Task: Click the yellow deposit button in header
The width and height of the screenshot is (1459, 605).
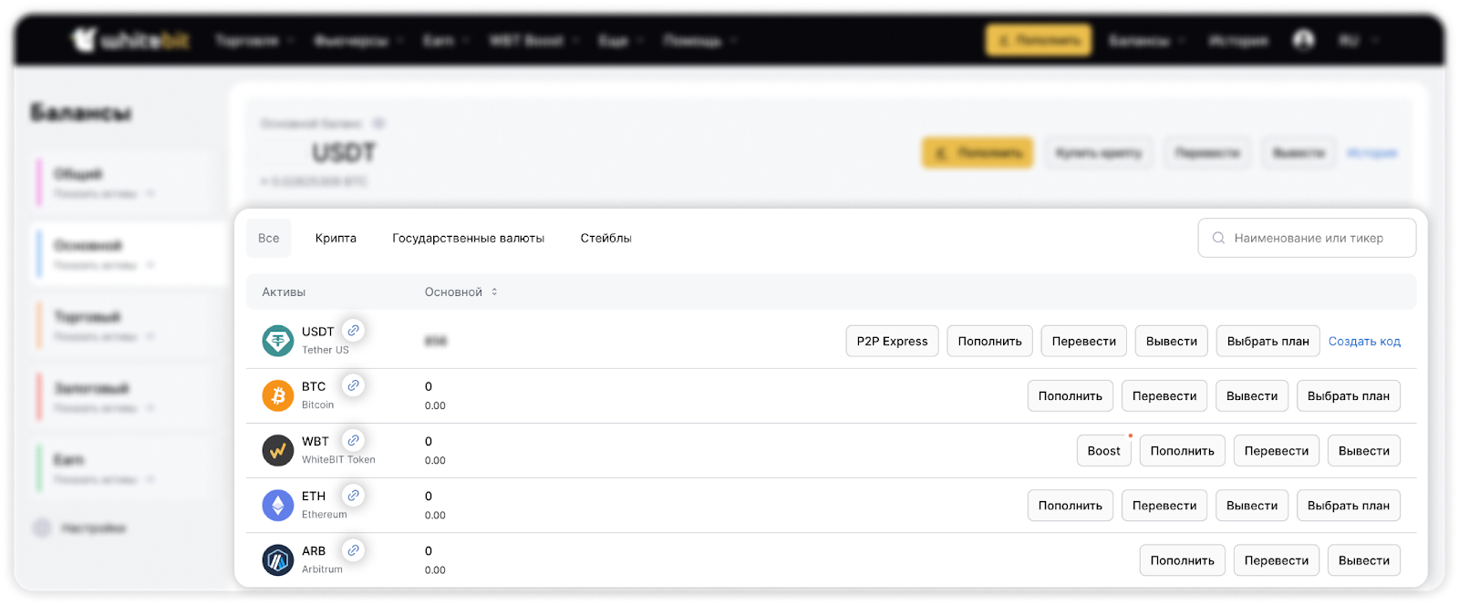Action: (1039, 40)
